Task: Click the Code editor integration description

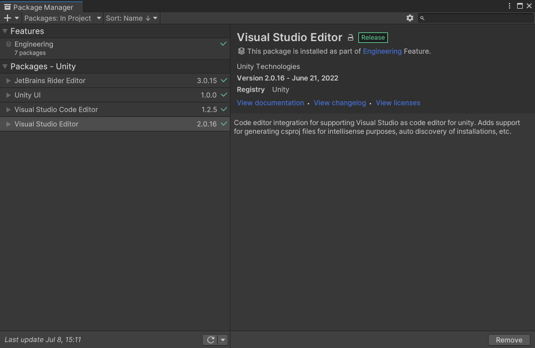Action: (x=377, y=127)
